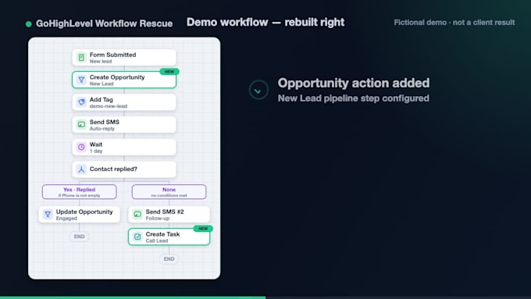Click 'Fictional demo · not a client result' text
The image size is (531, 299).
pos(454,23)
